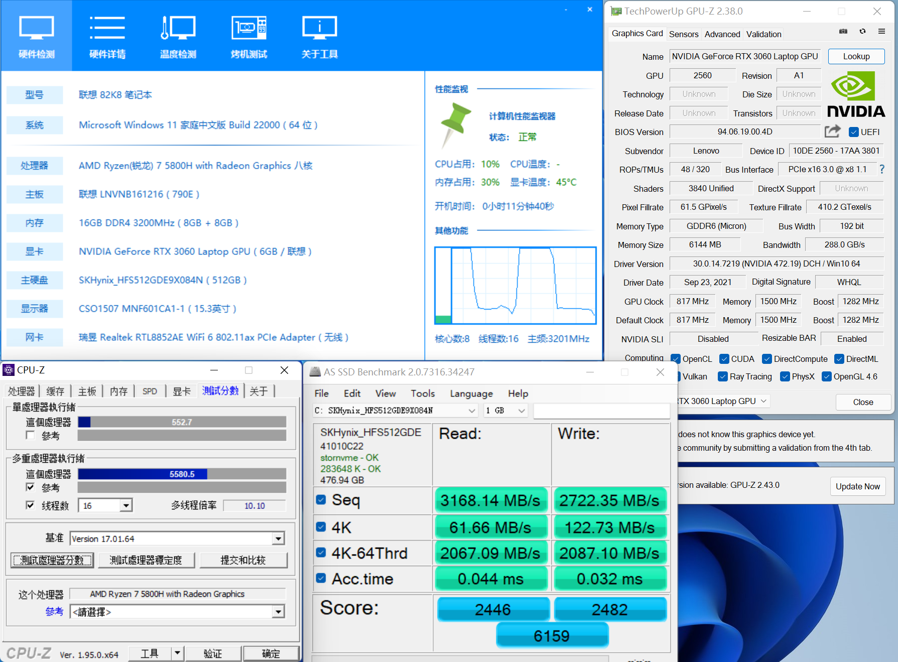The width and height of the screenshot is (898, 662).
Task: Open the 关于工具 about tool icon
Action: point(320,36)
